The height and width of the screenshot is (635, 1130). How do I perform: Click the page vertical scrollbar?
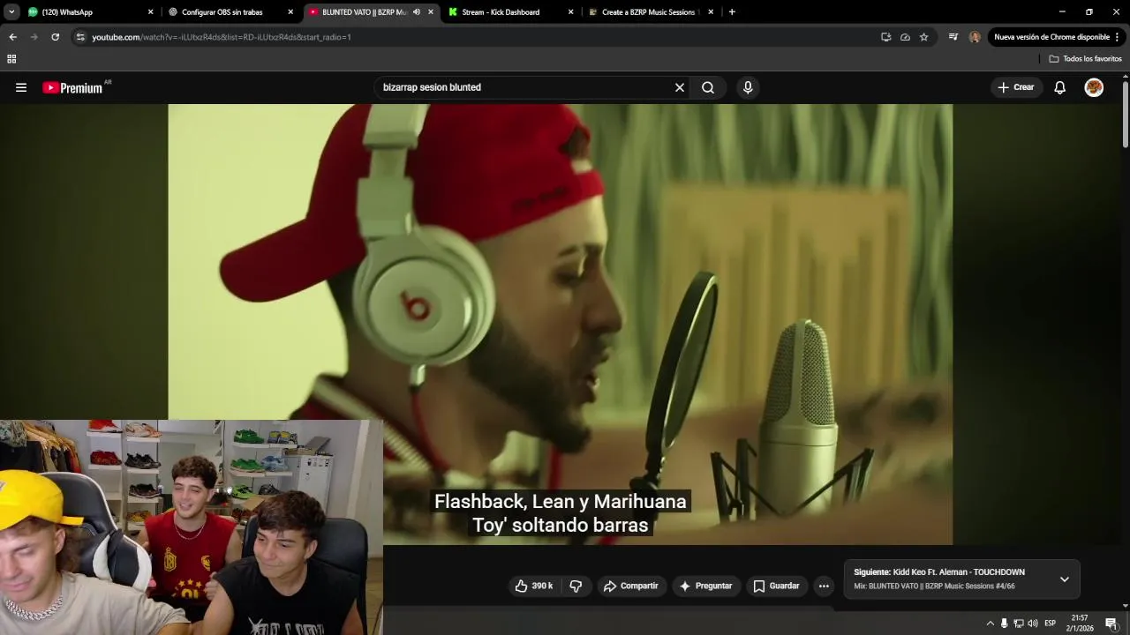click(1125, 115)
